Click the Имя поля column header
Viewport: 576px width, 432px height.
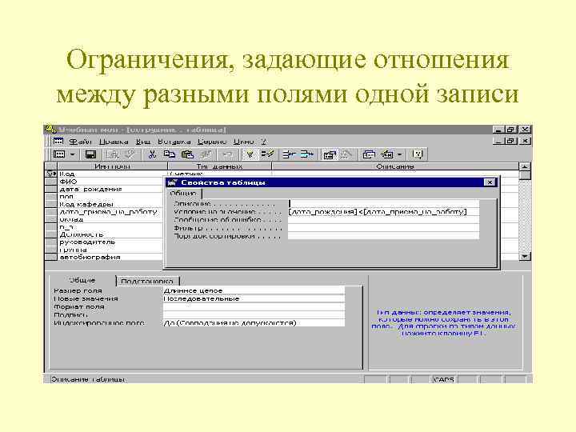(x=112, y=166)
